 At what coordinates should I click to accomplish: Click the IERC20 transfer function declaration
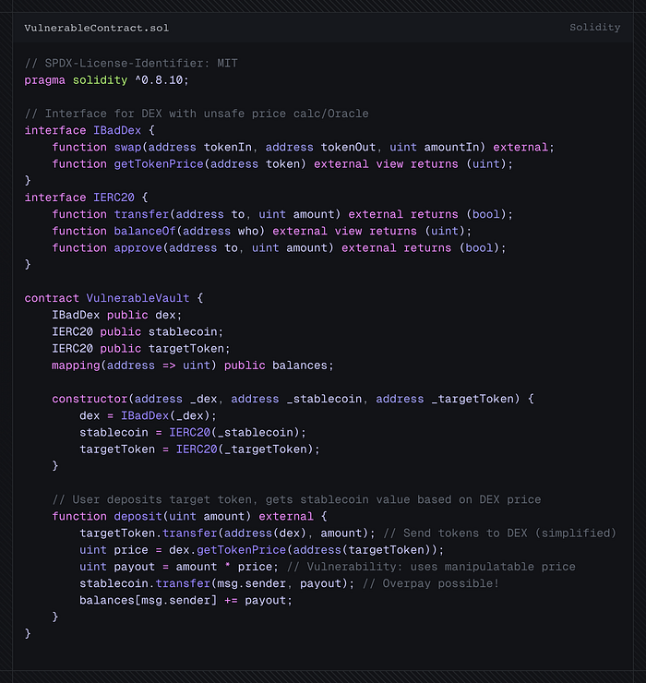click(x=282, y=214)
